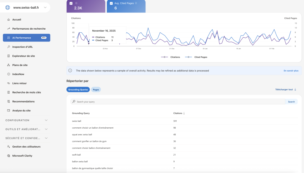Open Gestion des utilisateurs people icon
The width and height of the screenshot is (304, 173).
click(x=9, y=147)
